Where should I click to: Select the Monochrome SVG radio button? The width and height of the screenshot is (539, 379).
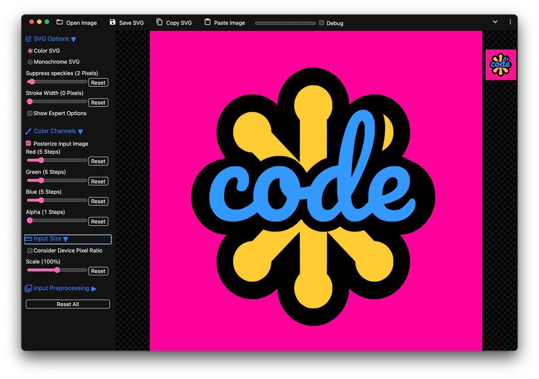click(x=31, y=62)
